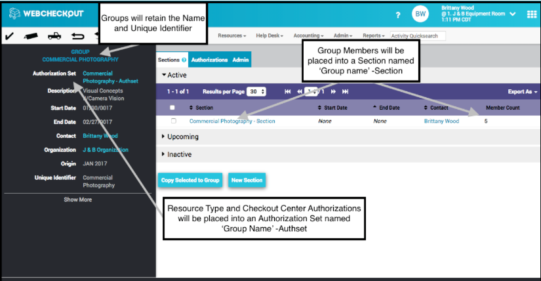This screenshot has height=281, width=541.
Task: Toggle the select-all sections checkbox
Action: pyautogui.click(x=172, y=108)
